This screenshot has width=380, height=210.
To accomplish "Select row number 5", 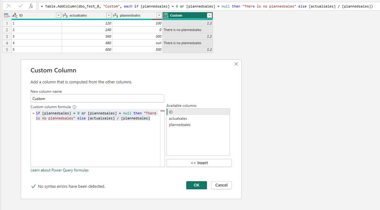I will pos(7,50).
